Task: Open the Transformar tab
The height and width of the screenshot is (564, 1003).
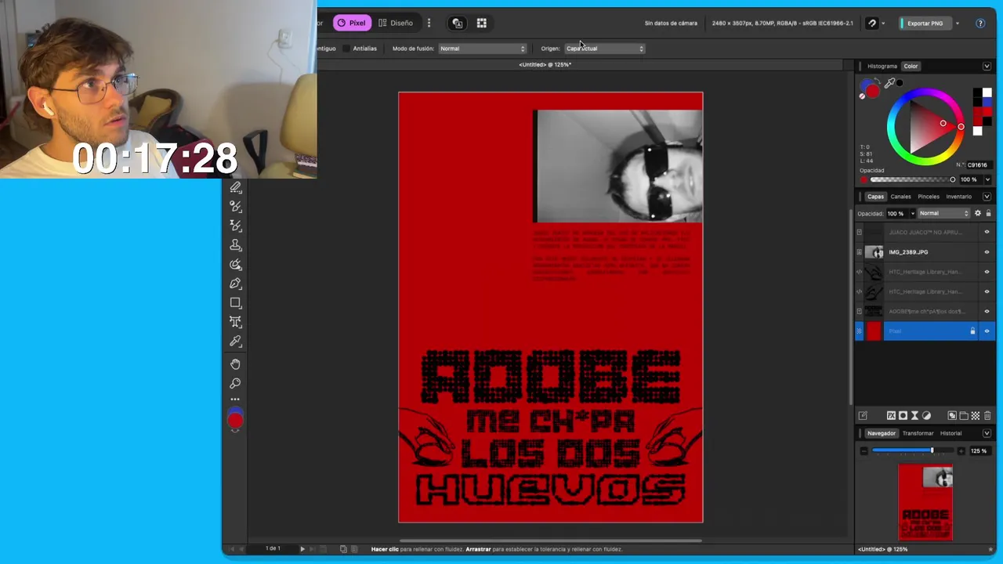Action: click(x=918, y=433)
